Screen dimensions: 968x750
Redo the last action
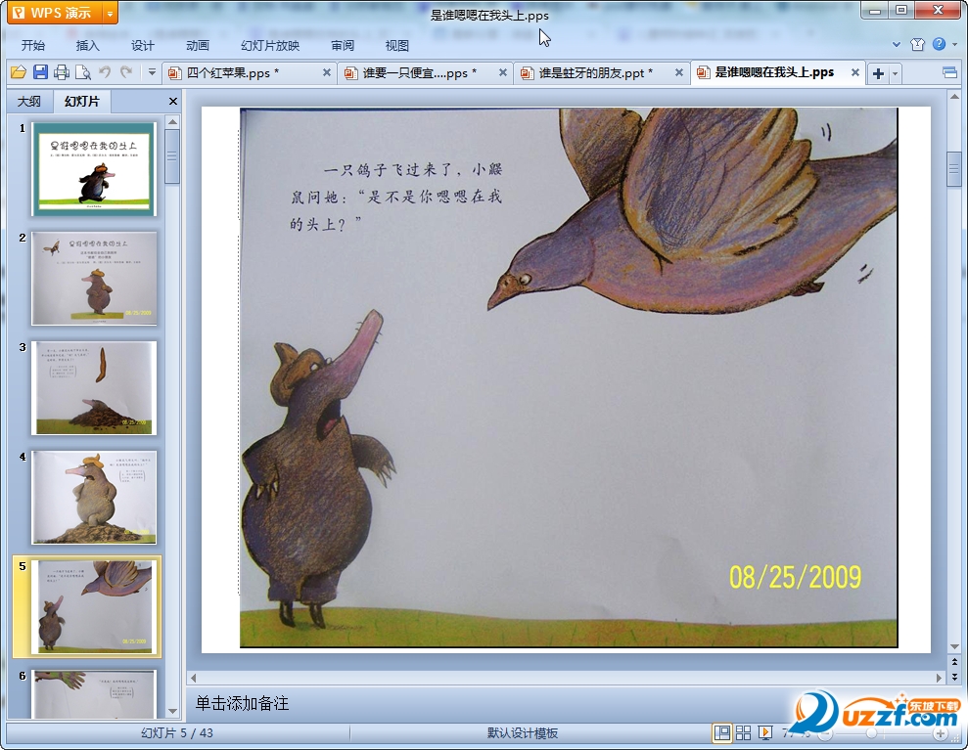126,72
